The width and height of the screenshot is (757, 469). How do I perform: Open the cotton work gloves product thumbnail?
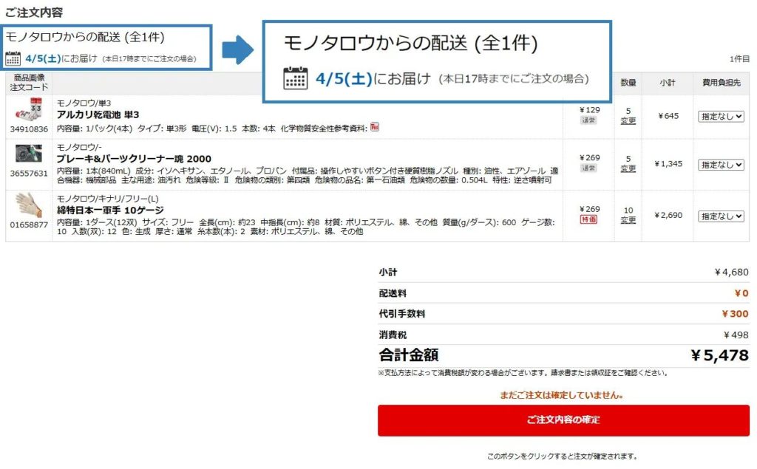point(29,205)
